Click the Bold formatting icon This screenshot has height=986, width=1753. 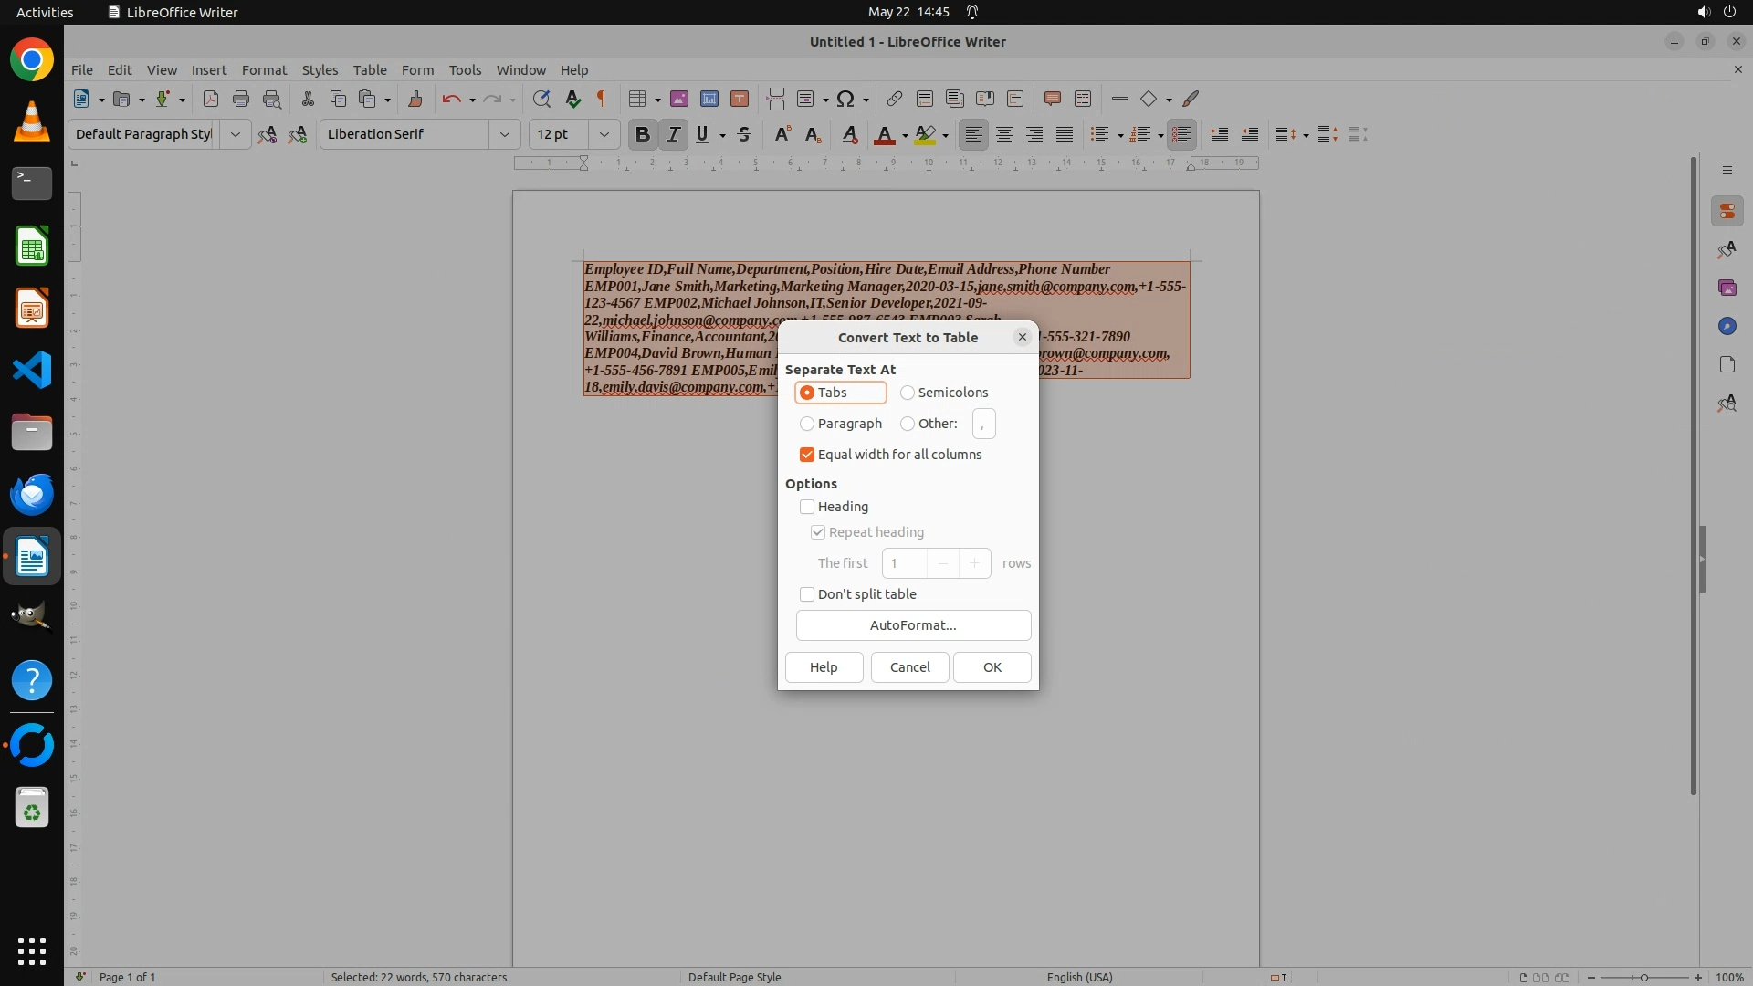coord(642,134)
